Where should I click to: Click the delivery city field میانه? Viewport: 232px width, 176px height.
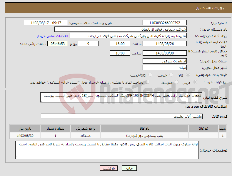(165, 68)
